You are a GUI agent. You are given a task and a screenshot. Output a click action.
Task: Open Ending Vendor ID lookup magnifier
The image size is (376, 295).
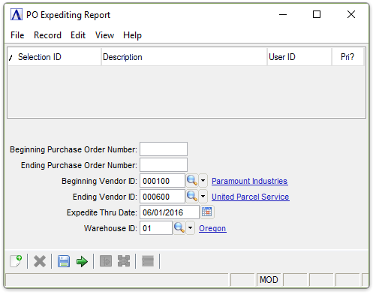pyautogui.click(x=192, y=196)
